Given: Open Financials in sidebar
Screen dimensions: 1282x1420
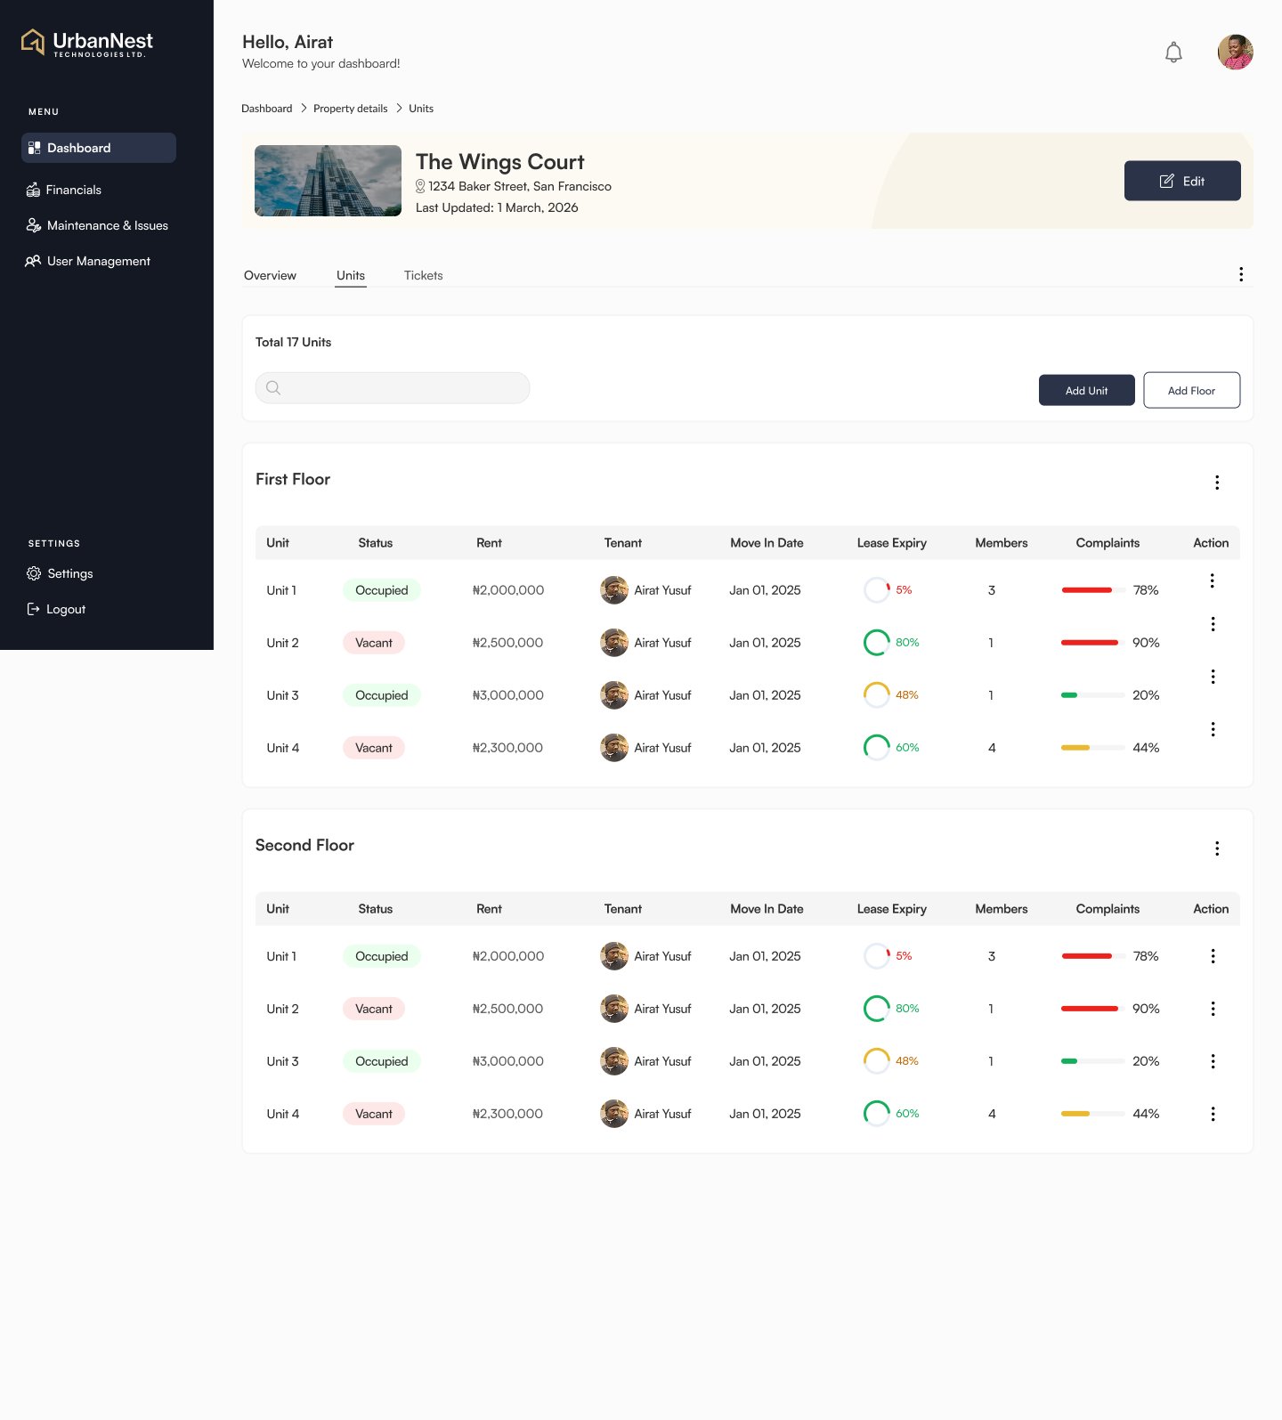Looking at the screenshot, I should point(64,190).
